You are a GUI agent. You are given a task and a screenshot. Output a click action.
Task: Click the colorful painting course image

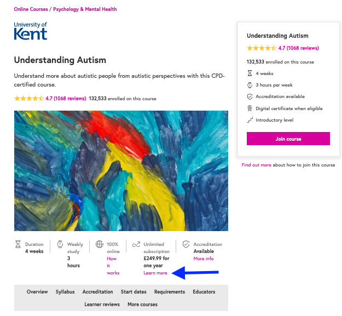121,171
